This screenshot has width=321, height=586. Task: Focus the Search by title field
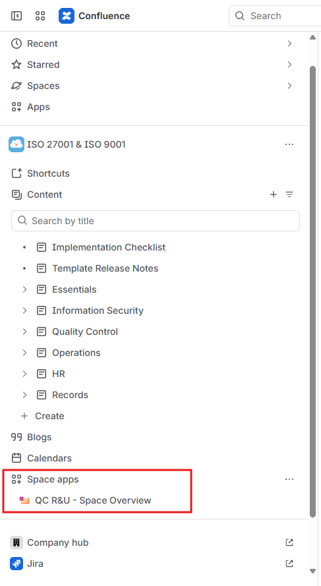[156, 221]
